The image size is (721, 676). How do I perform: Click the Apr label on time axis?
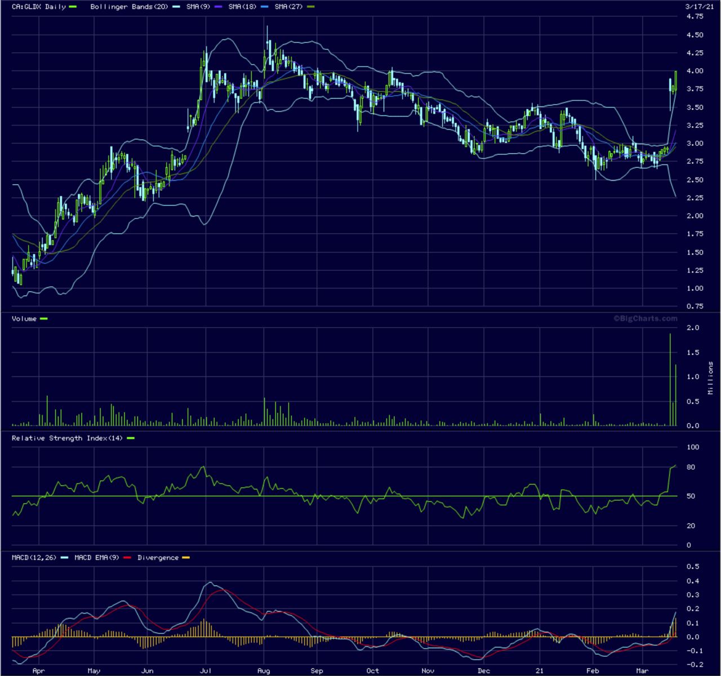tap(38, 671)
